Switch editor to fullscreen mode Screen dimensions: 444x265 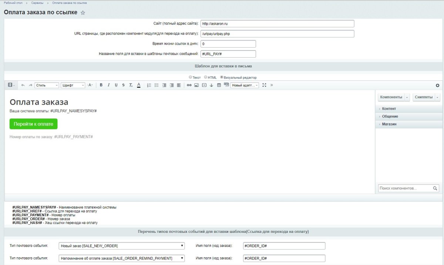264,85
